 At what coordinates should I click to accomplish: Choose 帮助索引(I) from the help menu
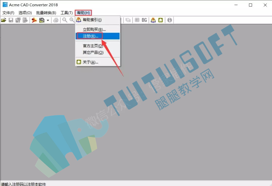point(98,20)
